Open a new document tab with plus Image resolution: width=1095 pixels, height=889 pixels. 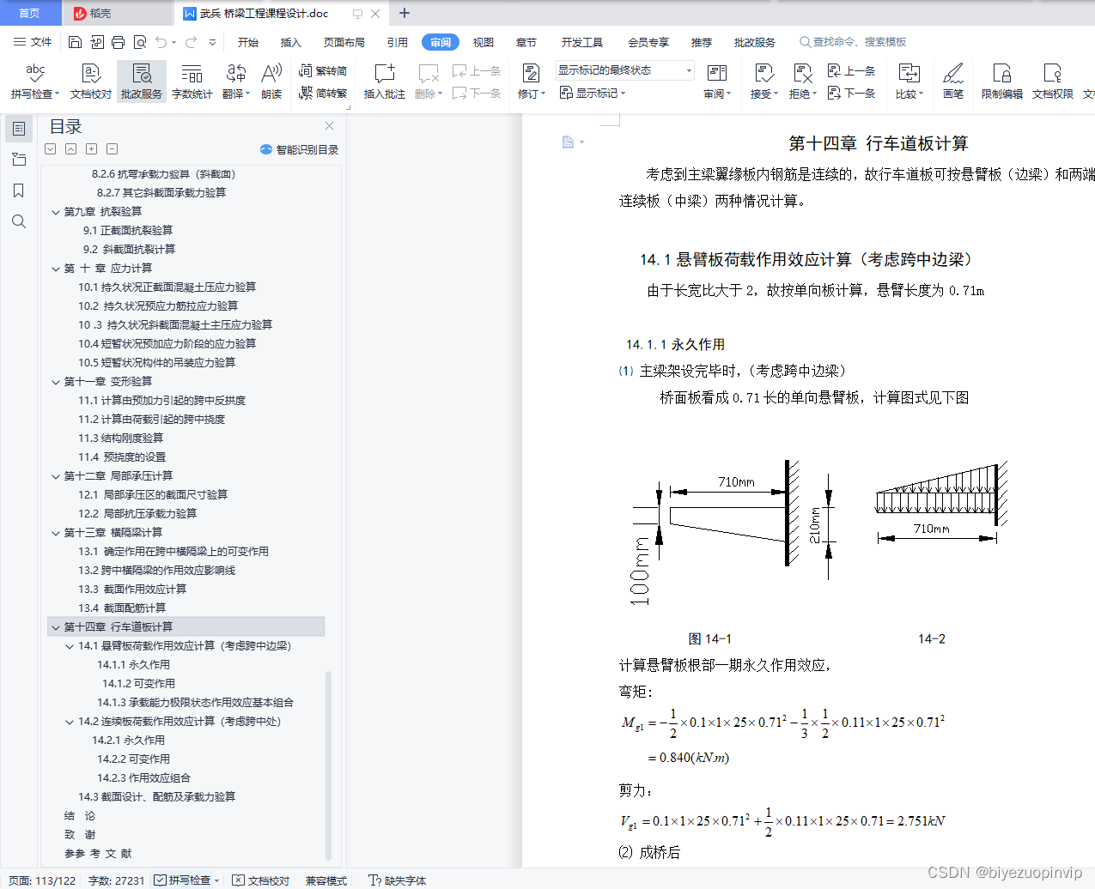(x=405, y=13)
